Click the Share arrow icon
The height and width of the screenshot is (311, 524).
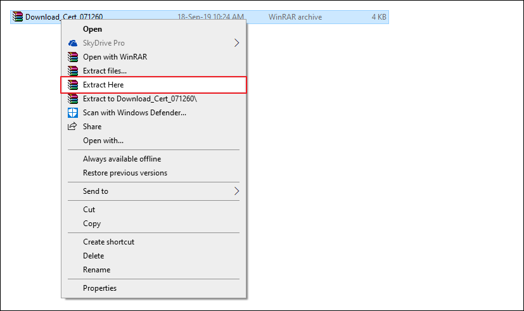point(72,126)
